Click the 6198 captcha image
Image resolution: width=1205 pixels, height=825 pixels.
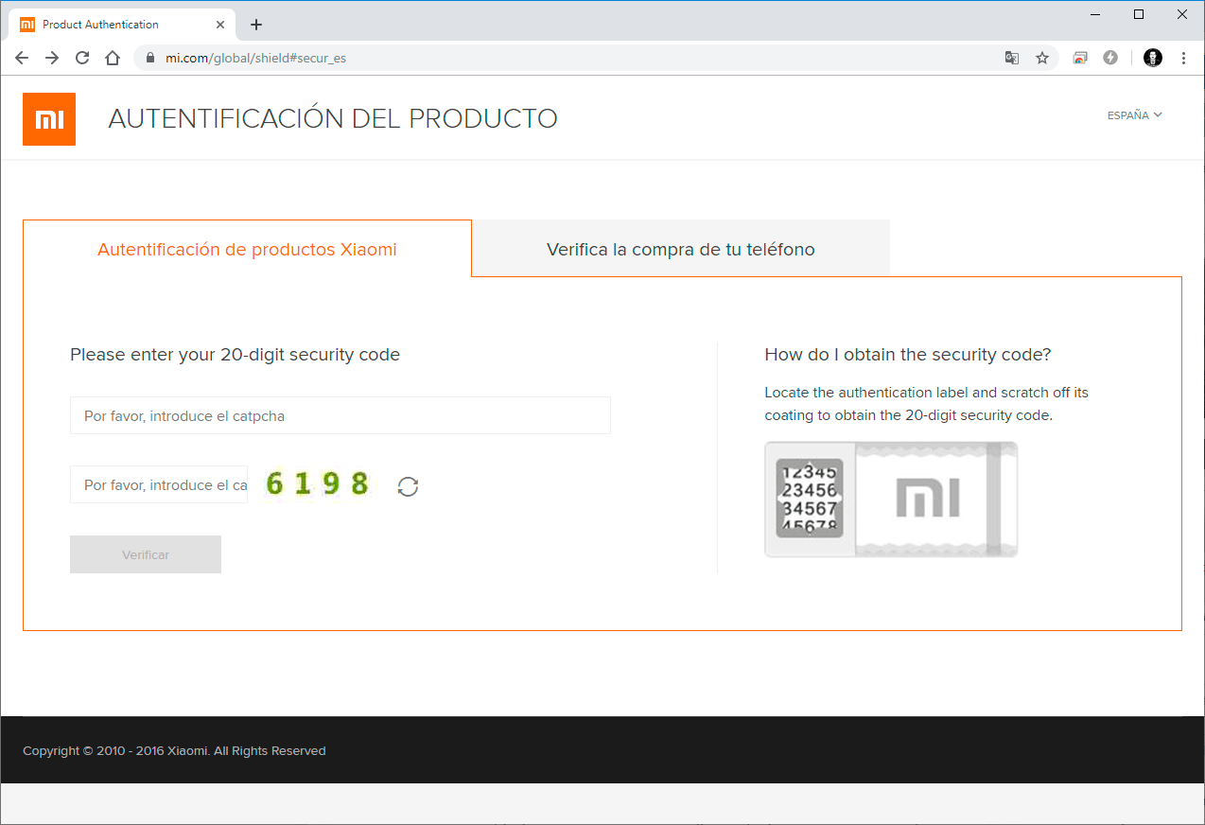point(318,484)
